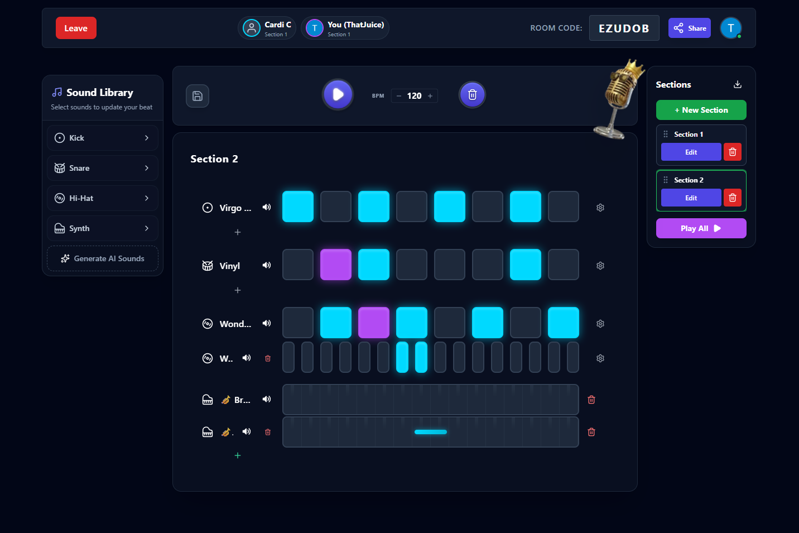Click the snare drum icon beside Vinyl
799x533 pixels.
click(x=207, y=265)
